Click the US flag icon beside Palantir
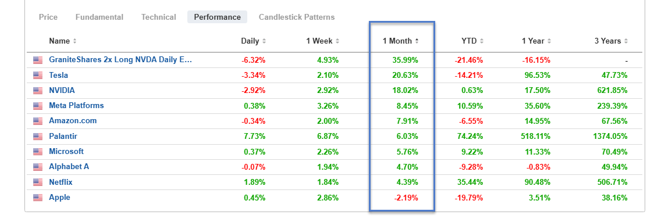The width and height of the screenshot is (672, 222). pyautogui.click(x=38, y=137)
